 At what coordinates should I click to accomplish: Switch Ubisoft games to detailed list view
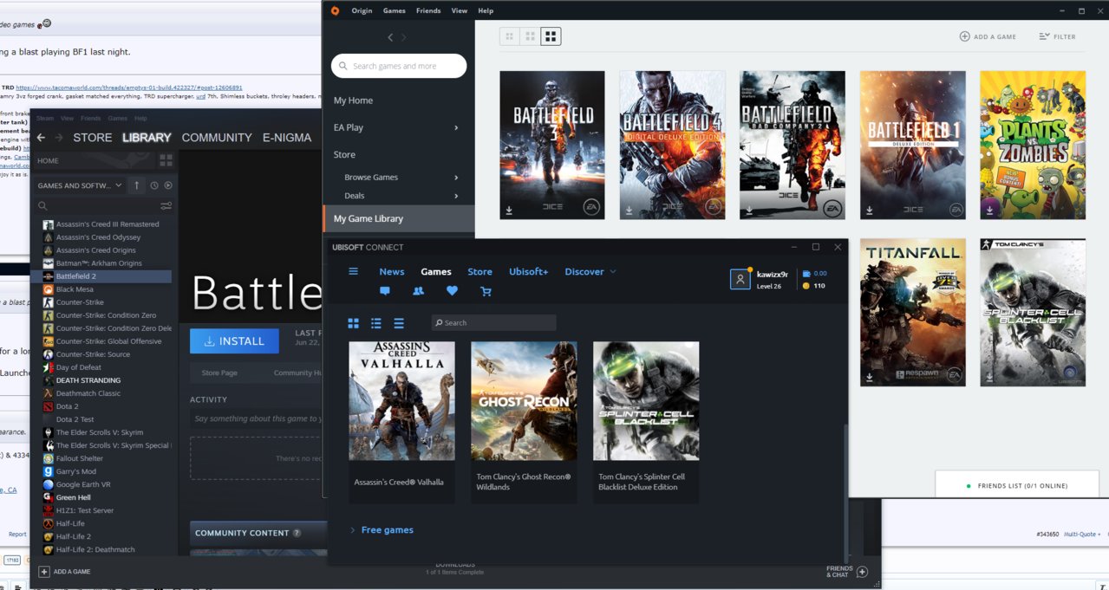point(376,323)
